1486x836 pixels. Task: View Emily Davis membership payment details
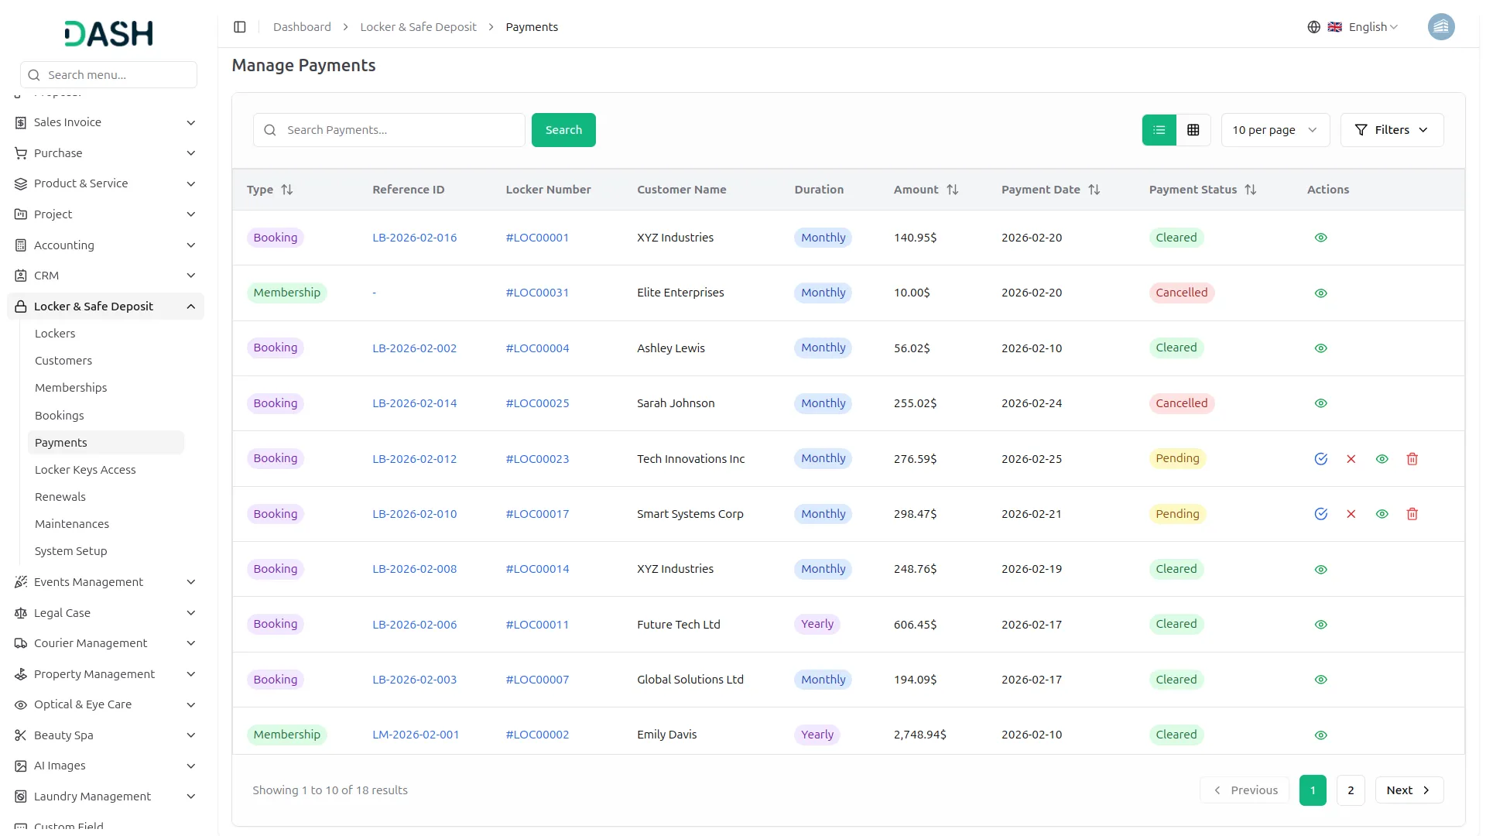(1320, 735)
